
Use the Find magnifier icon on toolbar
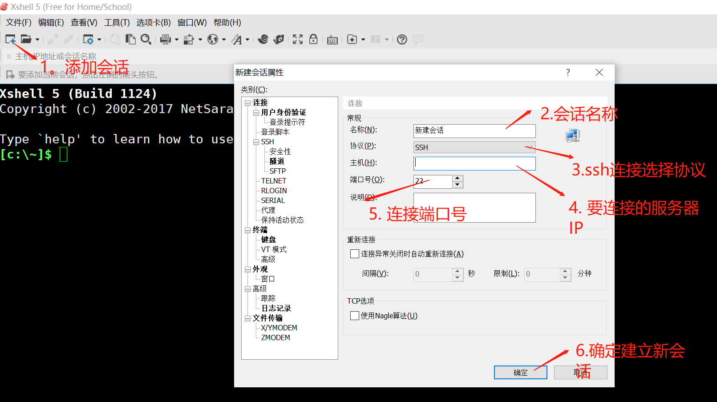[x=146, y=39]
